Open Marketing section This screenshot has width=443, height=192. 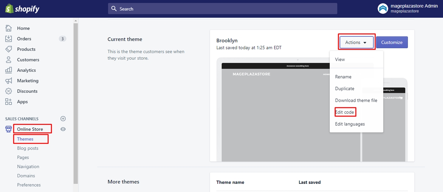pyautogui.click(x=28, y=81)
